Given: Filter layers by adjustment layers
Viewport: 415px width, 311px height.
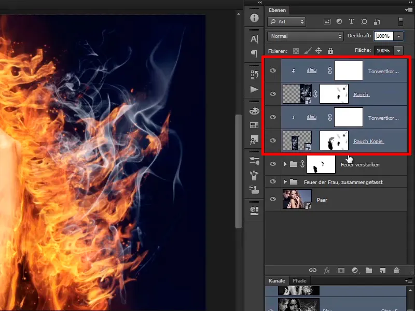Looking at the screenshot, I should 339,21.
